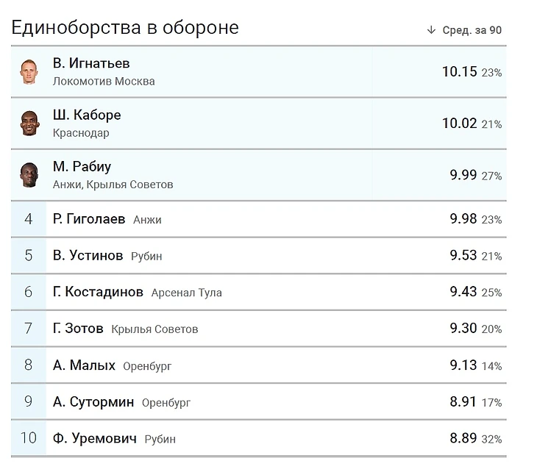Image resolution: width=537 pixels, height=472 pixels.
Task: Click M. Rabiu's player photo
Action: (x=29, y=175)
